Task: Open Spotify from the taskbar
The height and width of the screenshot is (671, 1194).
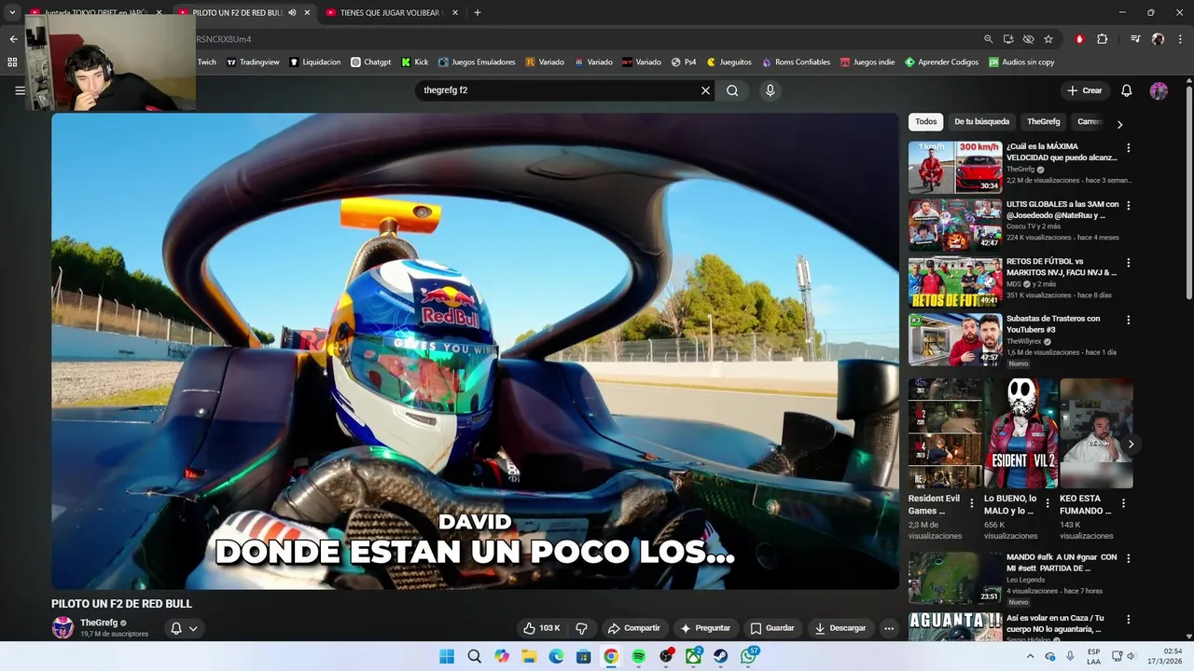Action: [x=638, y=656]
